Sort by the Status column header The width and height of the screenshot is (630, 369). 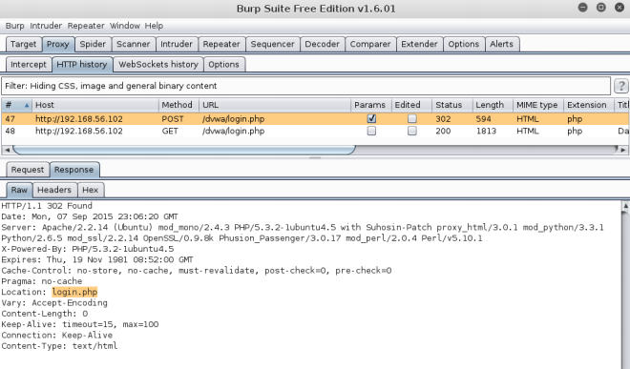tap(452, 105)
